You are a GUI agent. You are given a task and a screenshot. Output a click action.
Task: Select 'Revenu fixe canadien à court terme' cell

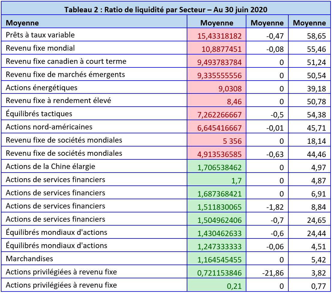(x=66, y=61)
